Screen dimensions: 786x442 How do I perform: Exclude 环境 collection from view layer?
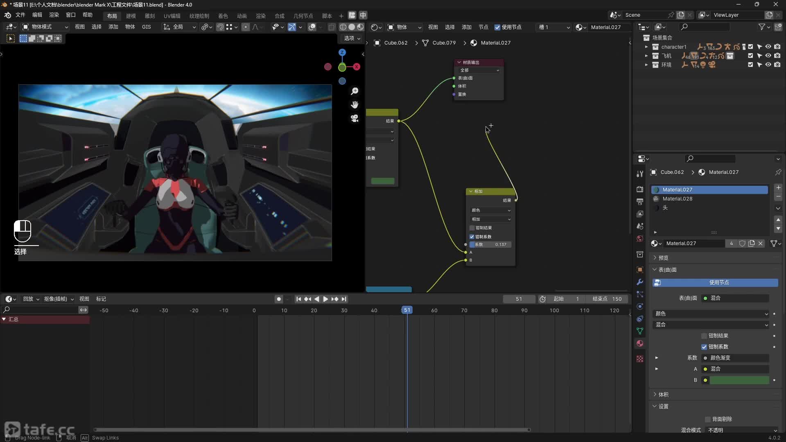(750, 65)
